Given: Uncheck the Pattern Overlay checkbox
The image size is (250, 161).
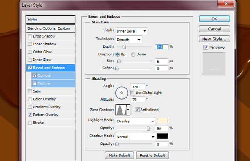Looking at the screenshot, I should click(x=30, y=115).
